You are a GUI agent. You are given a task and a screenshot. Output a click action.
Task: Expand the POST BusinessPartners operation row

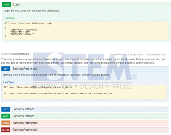click(85, 116)
